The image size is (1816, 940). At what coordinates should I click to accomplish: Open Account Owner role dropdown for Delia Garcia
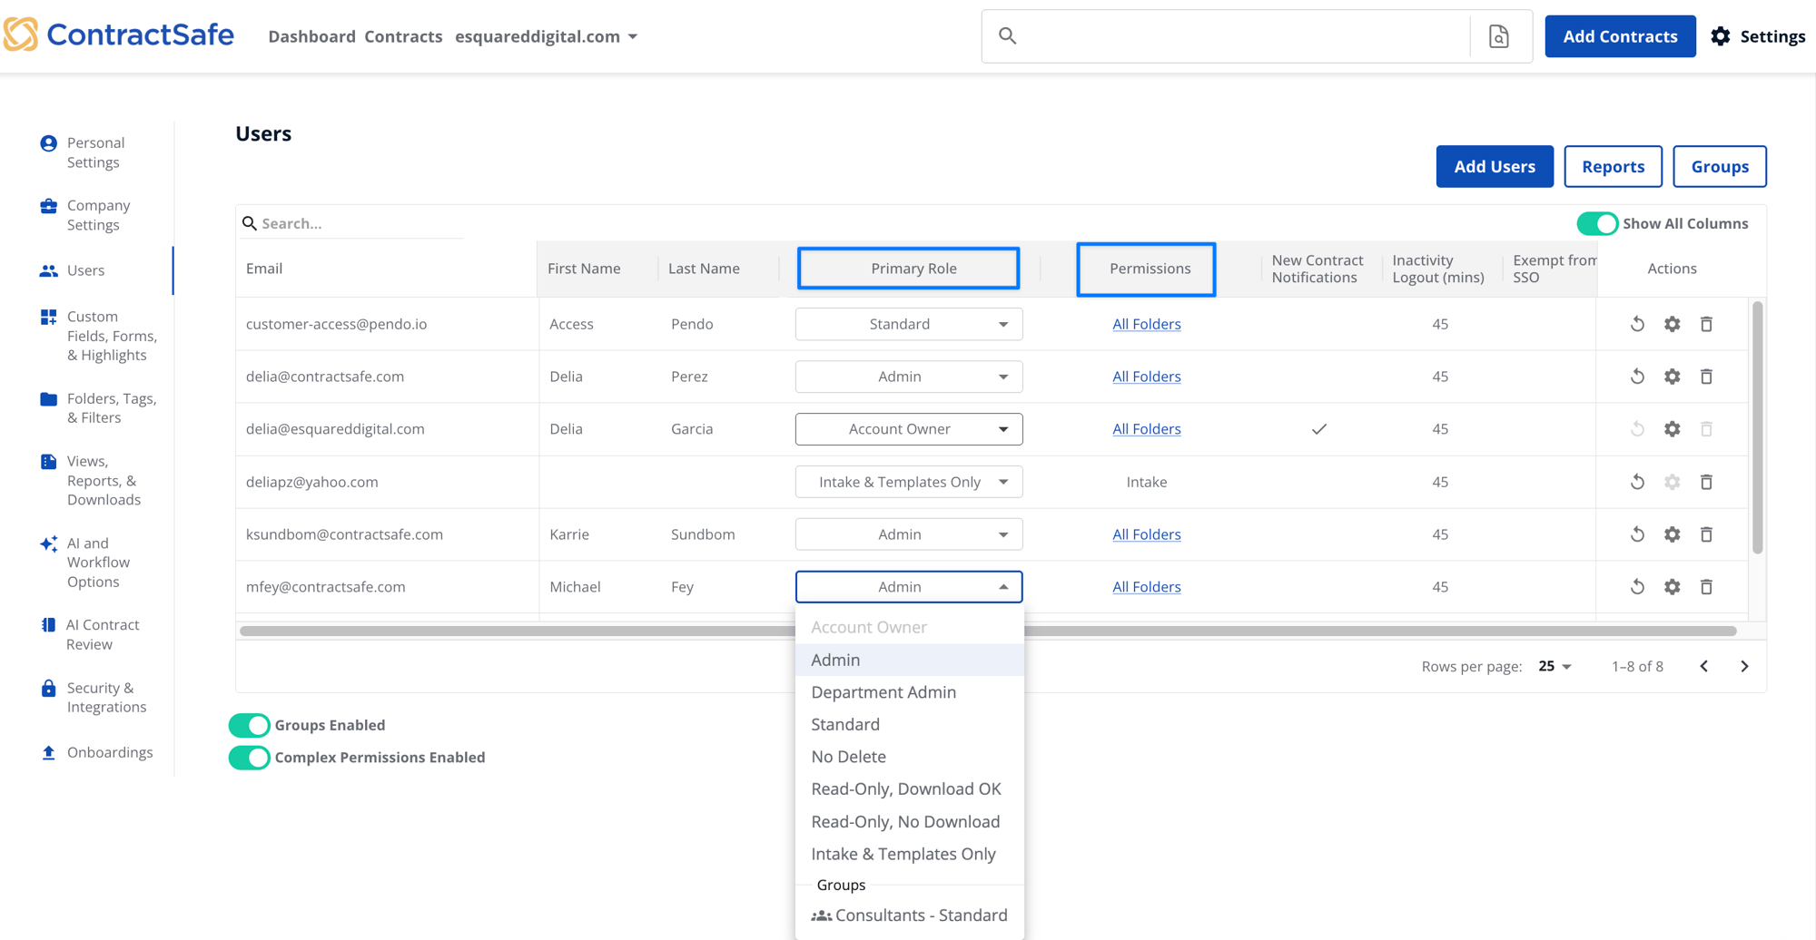tap(909, 429)
